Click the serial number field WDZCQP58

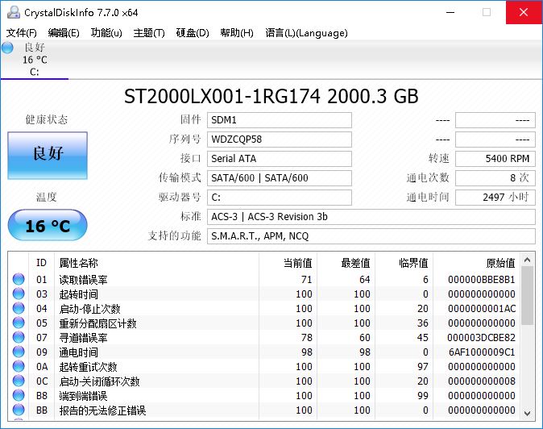[280, 140]
